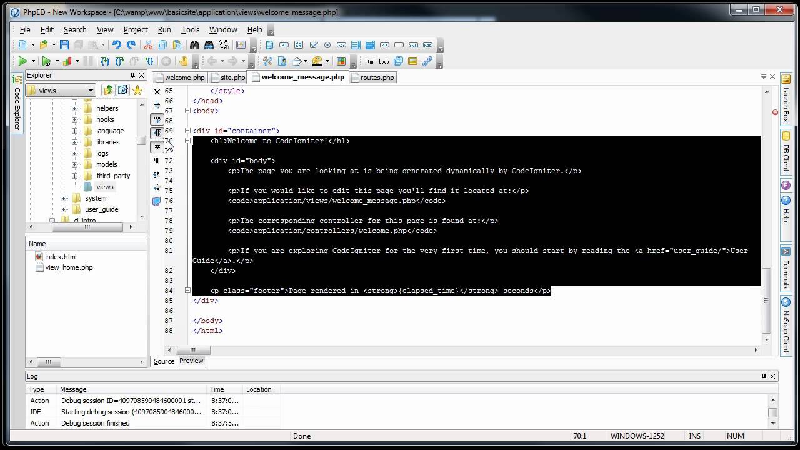Viewport: 800px width, 450px height.
Task: Click the Explorer favorites star icon
Action: 137,91
